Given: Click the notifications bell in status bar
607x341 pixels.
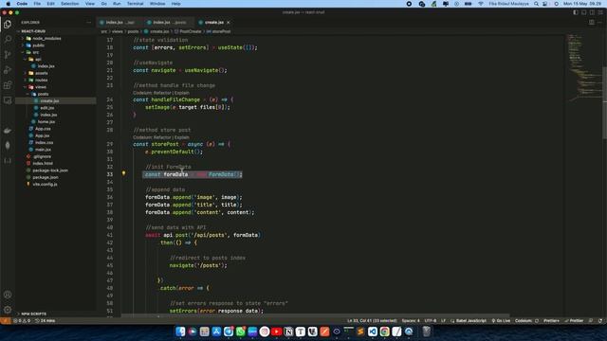Looking at the screenshot, I should click(600, 321).
